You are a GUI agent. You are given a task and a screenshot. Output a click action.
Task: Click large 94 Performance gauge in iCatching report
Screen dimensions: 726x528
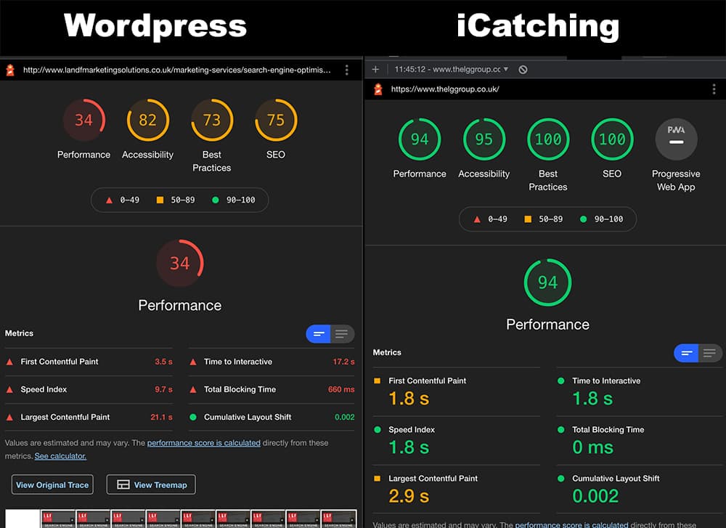pyautogui.click(x=547, y=282)
